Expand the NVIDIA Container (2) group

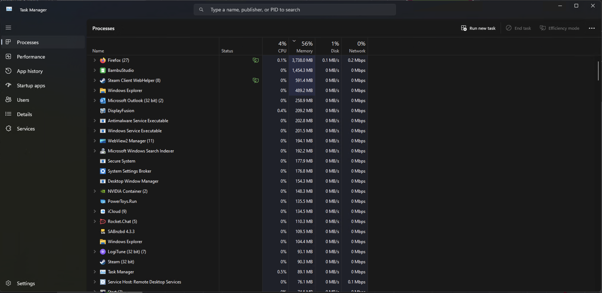95,191
